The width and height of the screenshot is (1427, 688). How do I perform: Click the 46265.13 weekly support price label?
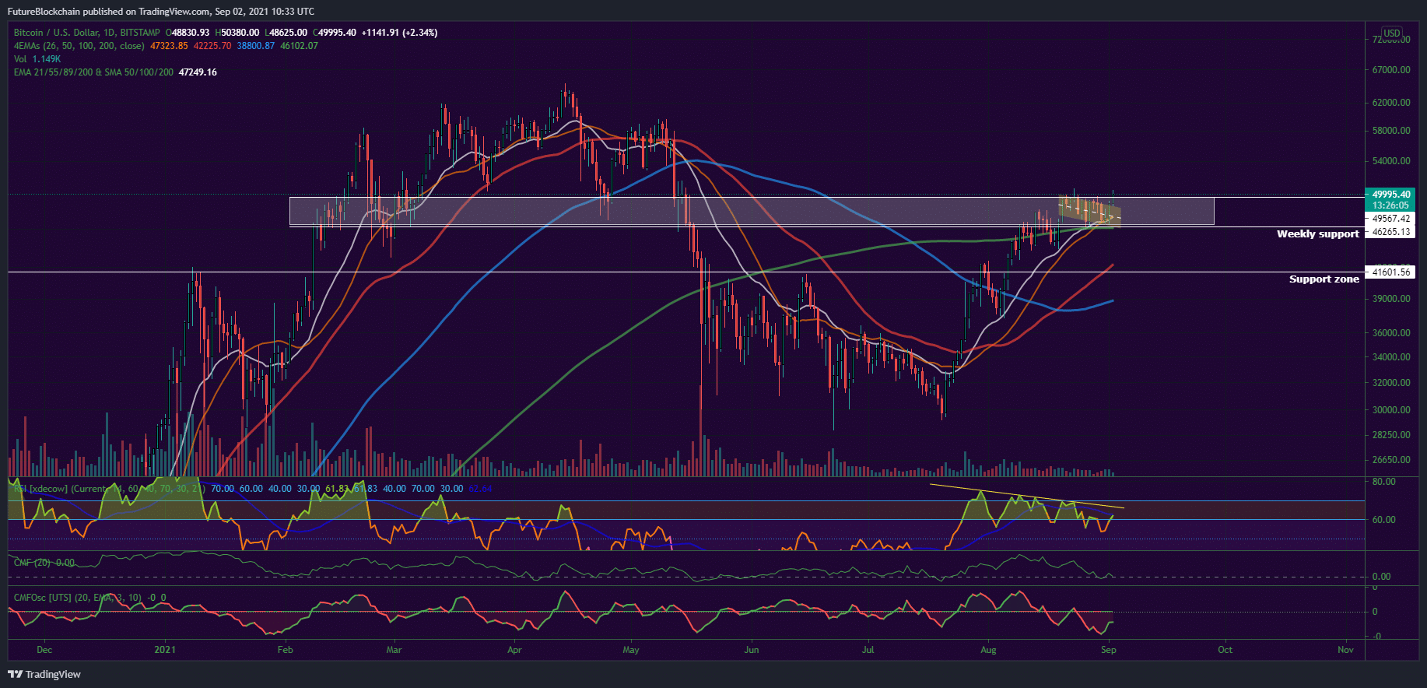(x=1390, y=232)
